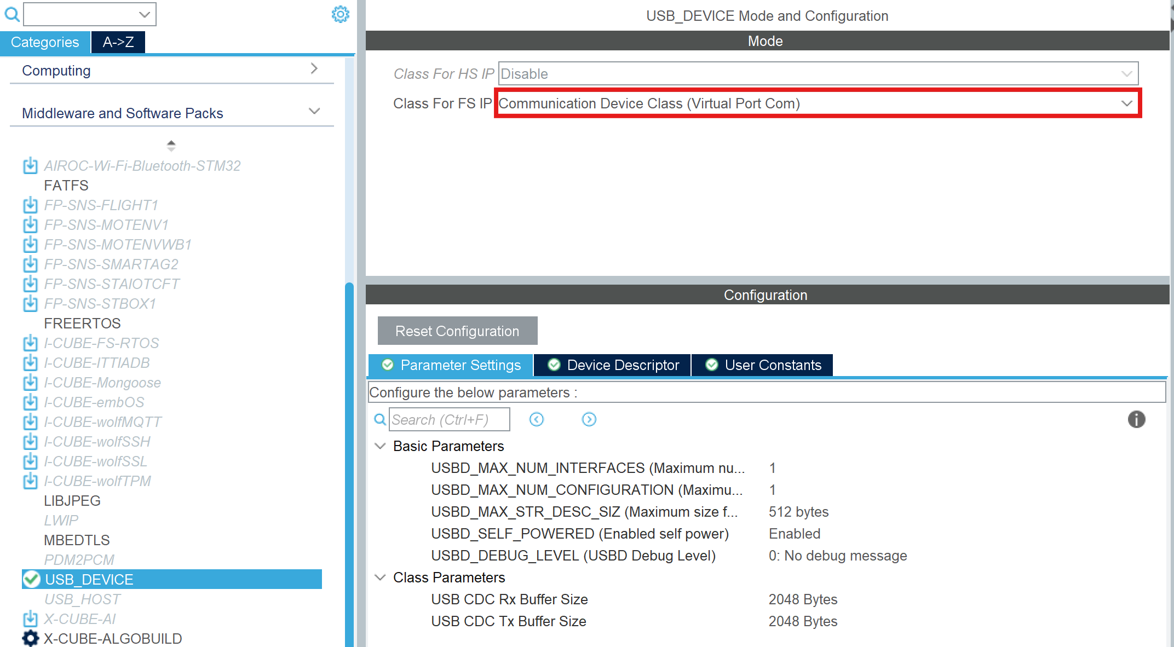
Task: Click the info icon in Configuration panel
Action: 1136,419
